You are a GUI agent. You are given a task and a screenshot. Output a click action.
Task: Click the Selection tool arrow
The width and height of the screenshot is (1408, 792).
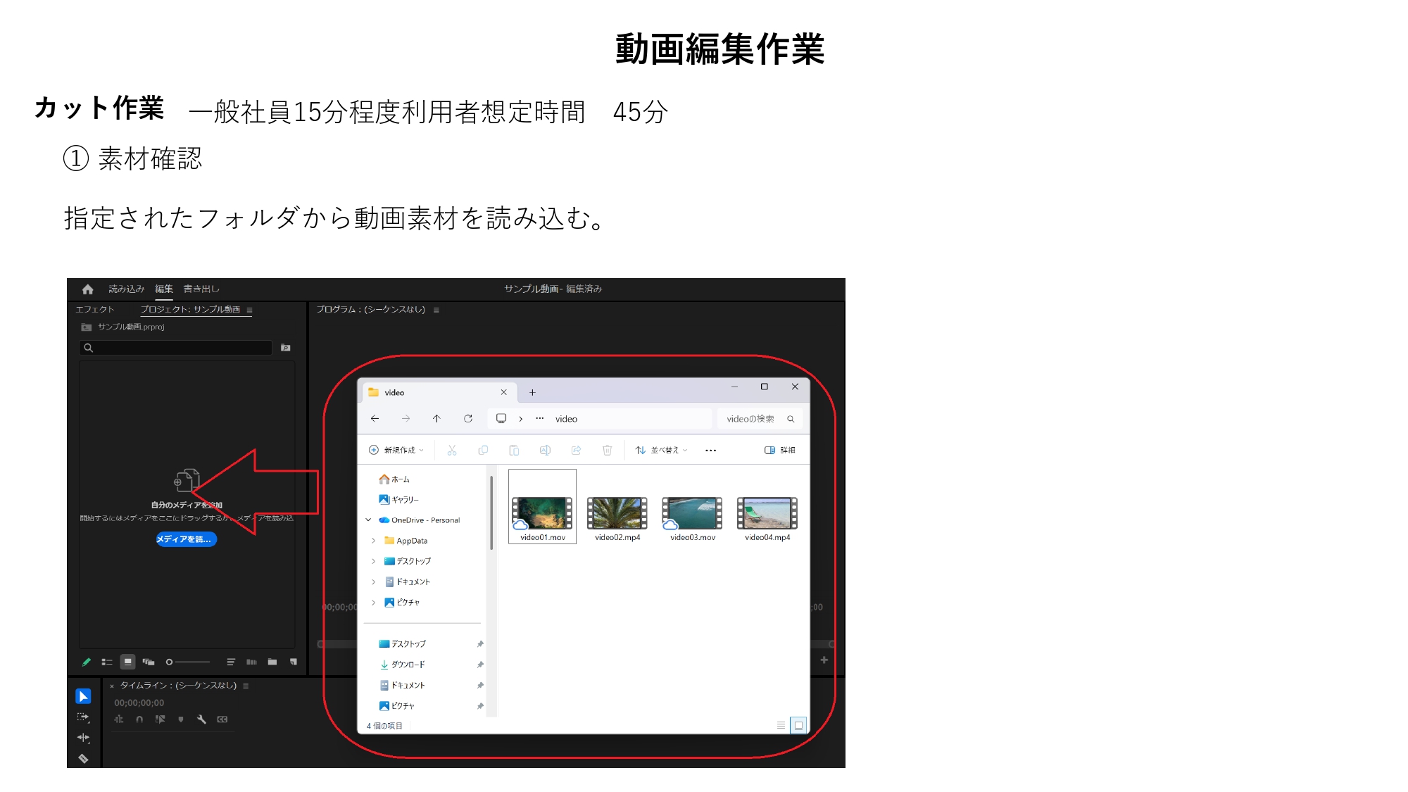click(x=83, y=696)
